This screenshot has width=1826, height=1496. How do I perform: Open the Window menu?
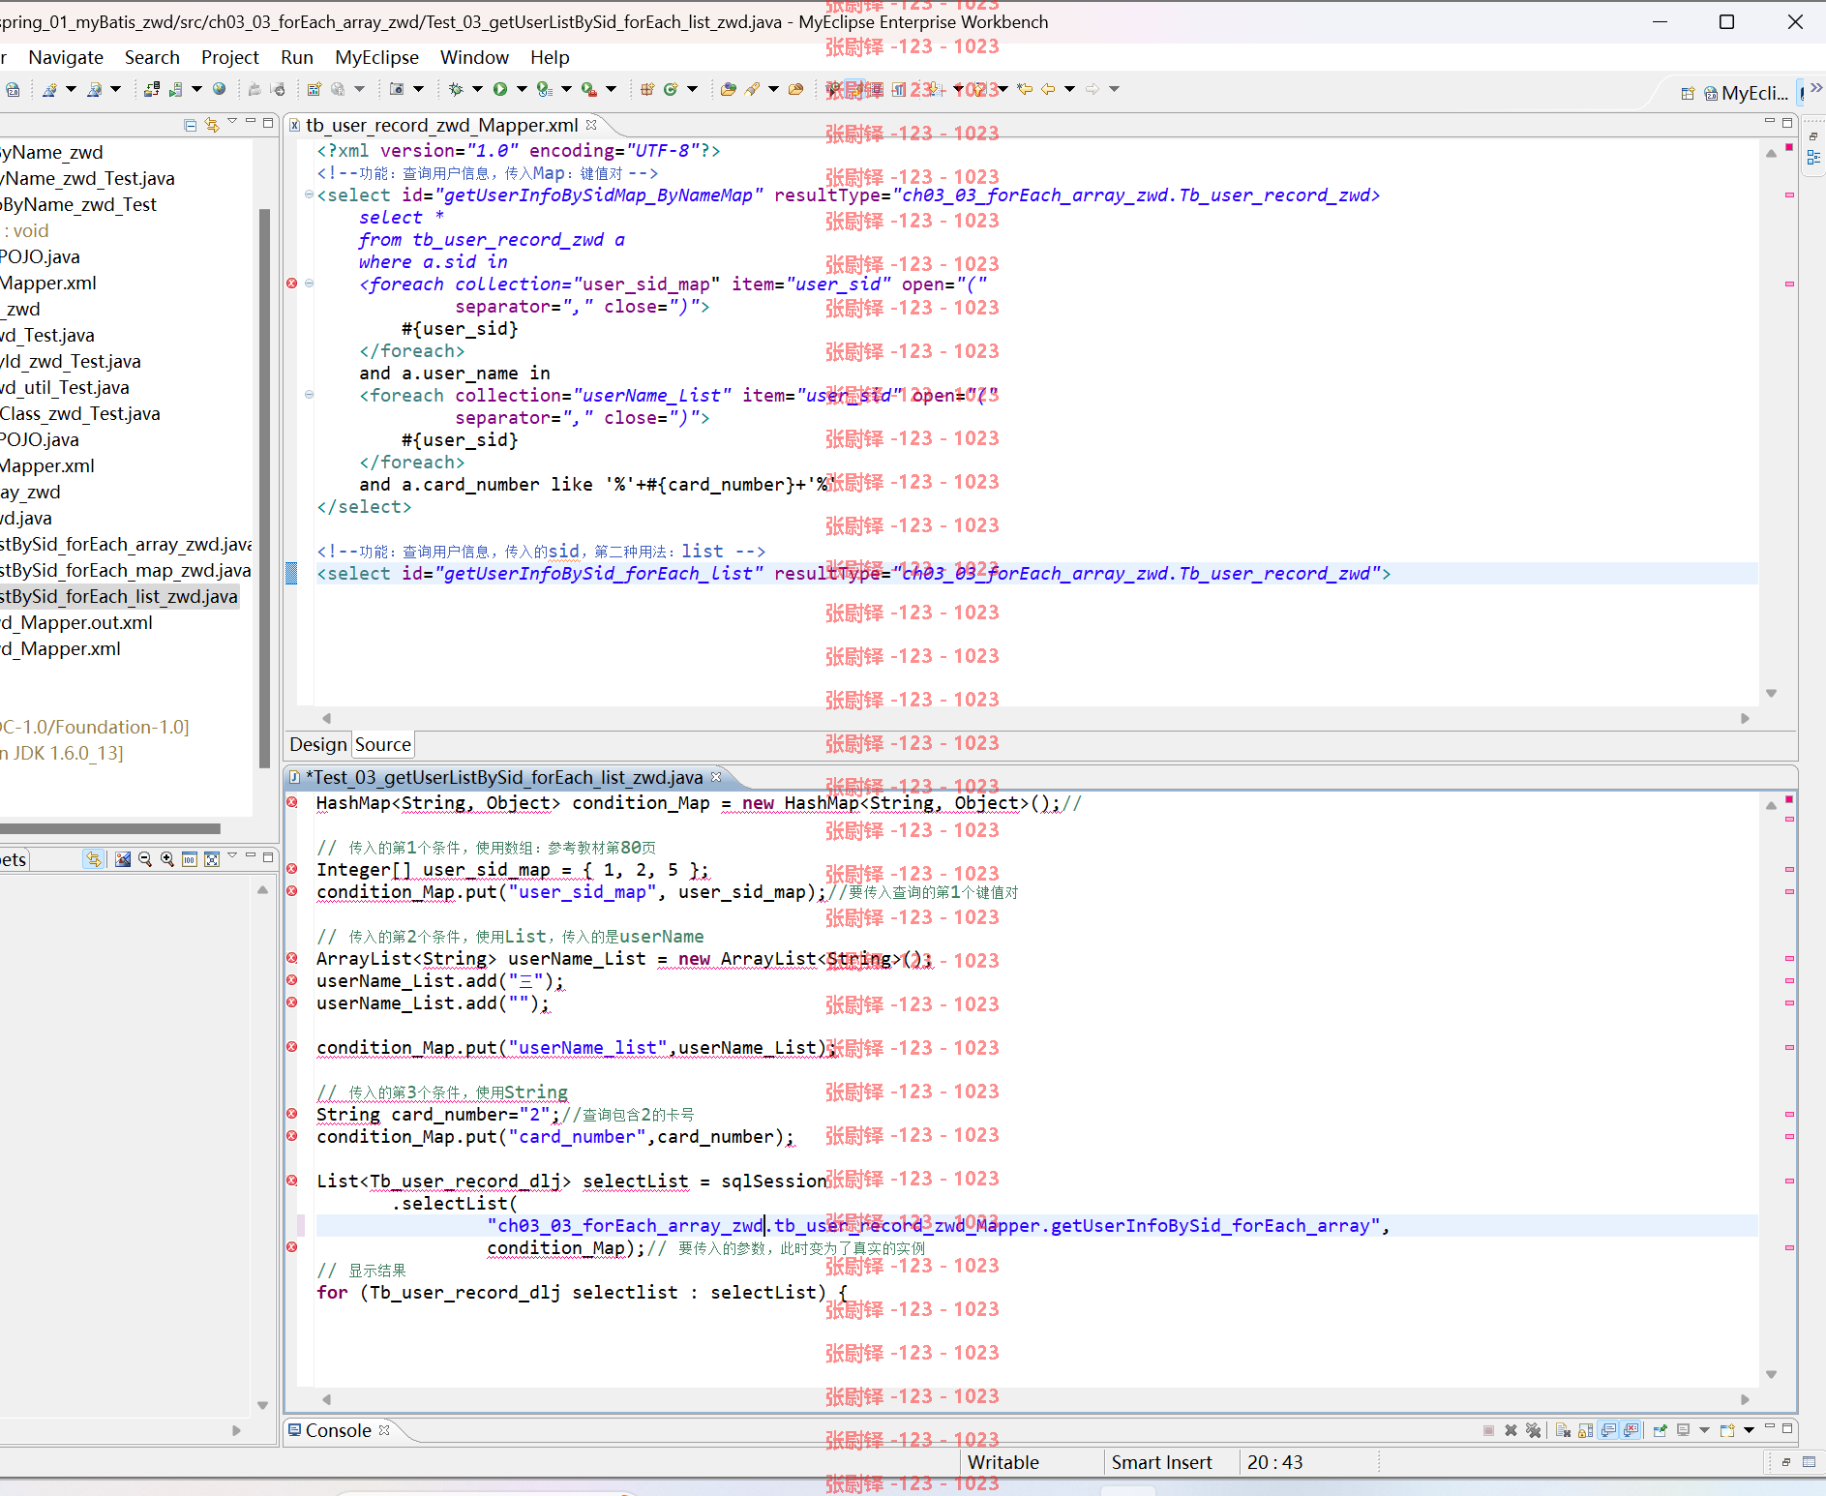click(x=474, y=57)
